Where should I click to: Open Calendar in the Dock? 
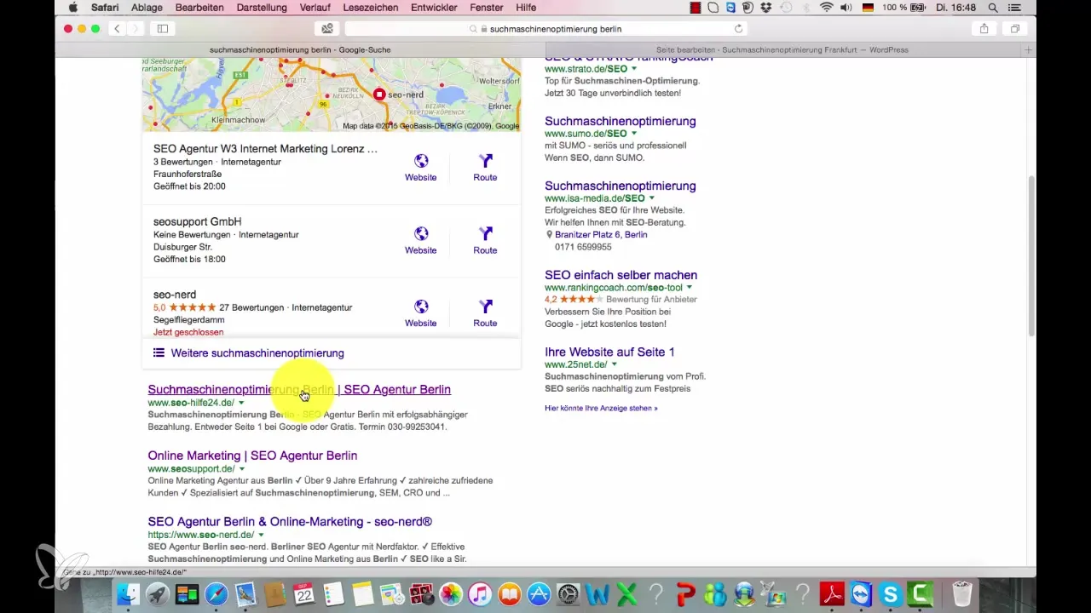tap(304, 593)
